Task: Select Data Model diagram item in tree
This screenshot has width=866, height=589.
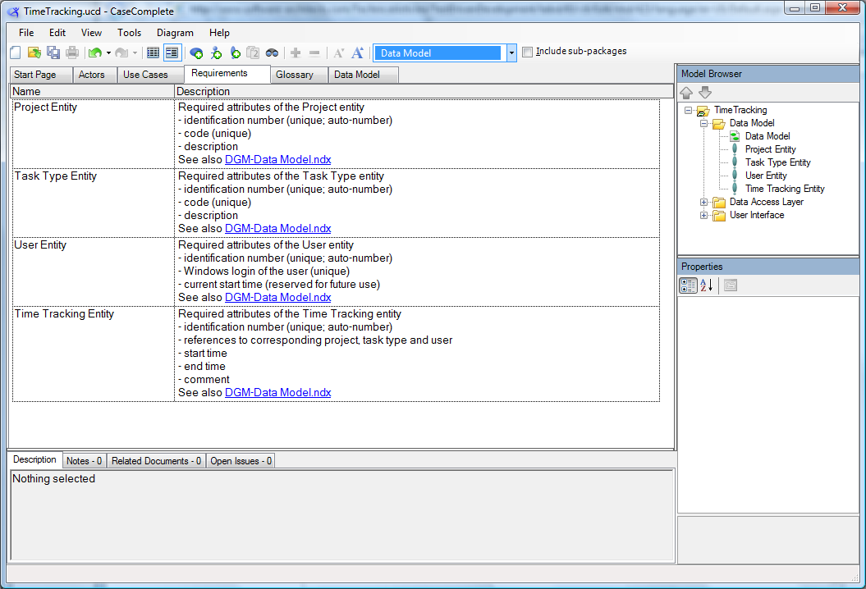Action: 767,136
